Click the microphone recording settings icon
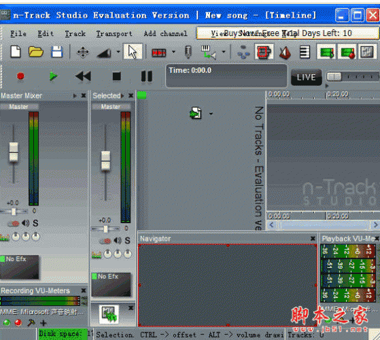 pyautogui.click(x=188, y=52)
